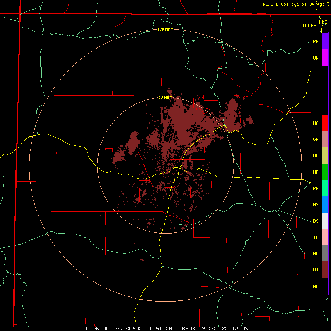Image resolution: width=331 pixels, height=331 pixels.
Task: Click the UK legend label
Action: (316, 58)
